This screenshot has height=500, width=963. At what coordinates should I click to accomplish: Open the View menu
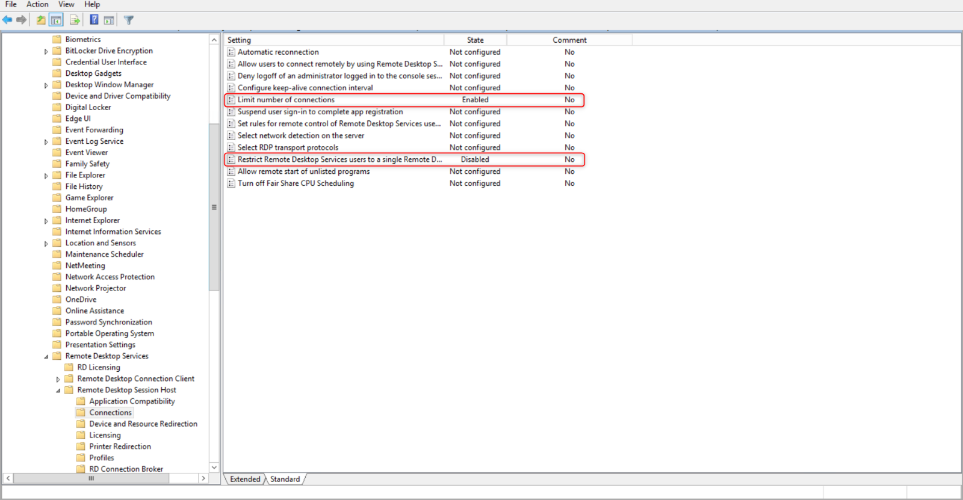(66, 4)
